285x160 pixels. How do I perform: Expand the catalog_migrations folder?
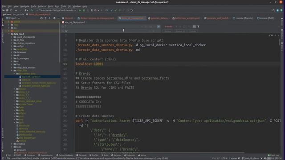(12, 43)
